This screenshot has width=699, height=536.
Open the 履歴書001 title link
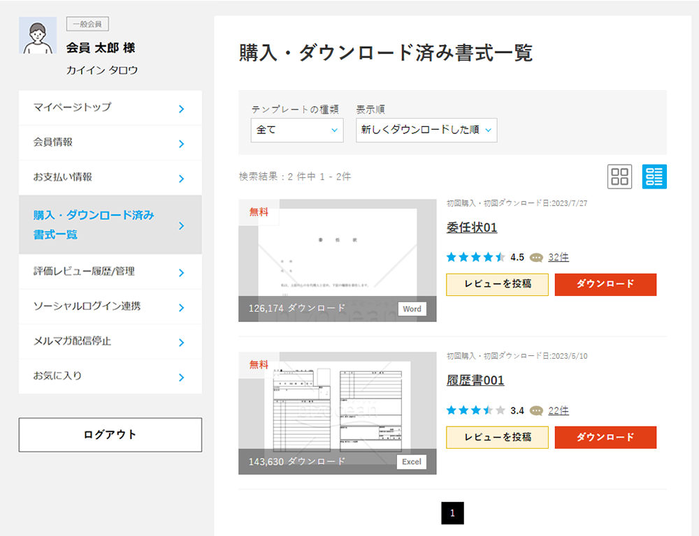(475, 380)
